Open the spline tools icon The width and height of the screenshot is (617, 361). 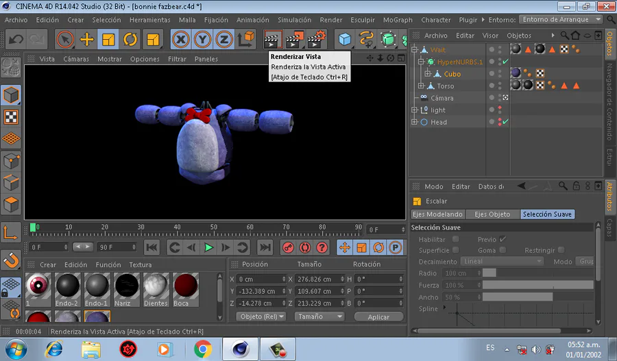tap(366, 39)
